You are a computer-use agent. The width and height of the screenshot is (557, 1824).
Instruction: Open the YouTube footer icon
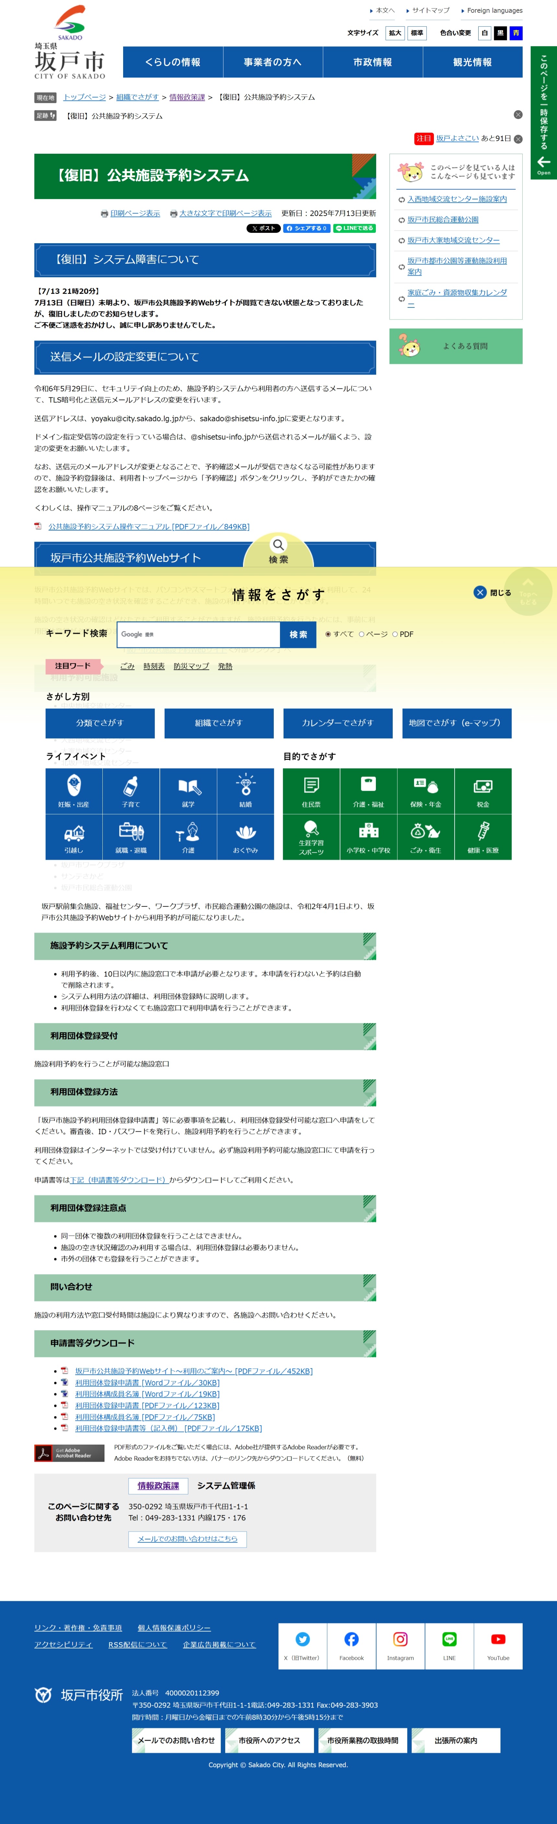coord(498,1646)
